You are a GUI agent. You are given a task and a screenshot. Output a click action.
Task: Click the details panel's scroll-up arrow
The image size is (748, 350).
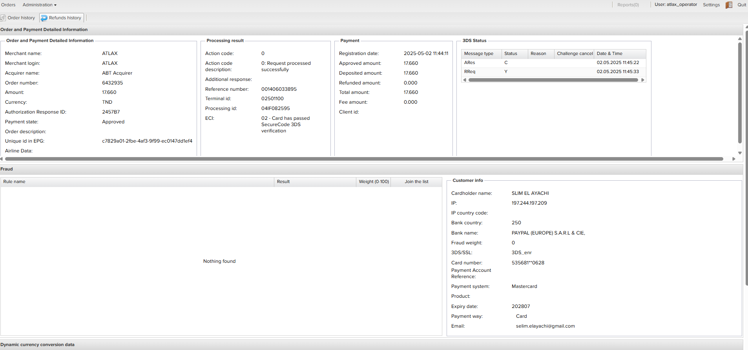coord(740,39)
